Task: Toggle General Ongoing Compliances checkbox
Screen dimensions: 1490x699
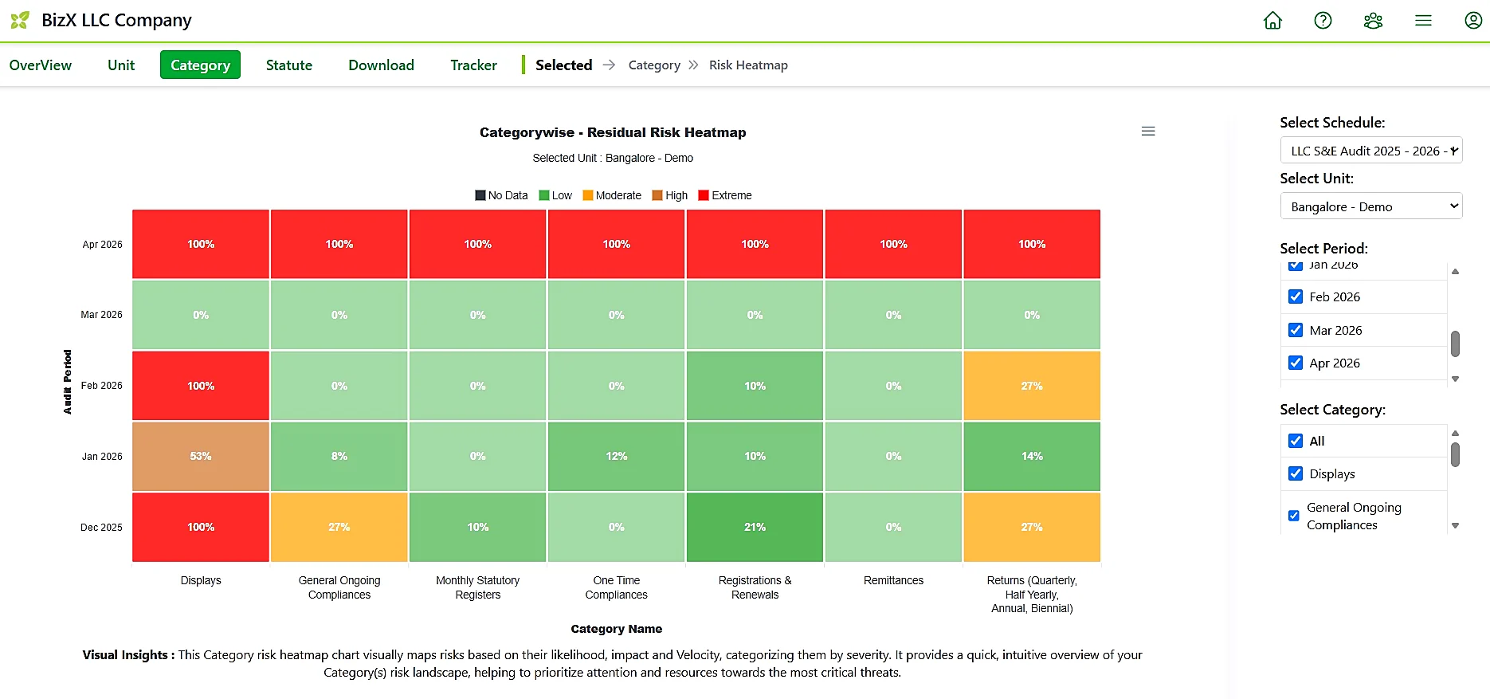Action: point(1294,516)
